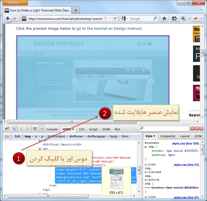Go to the Firefox home page icon
The width and height of the screenshot is (207, 201).
tap(164, 19)
